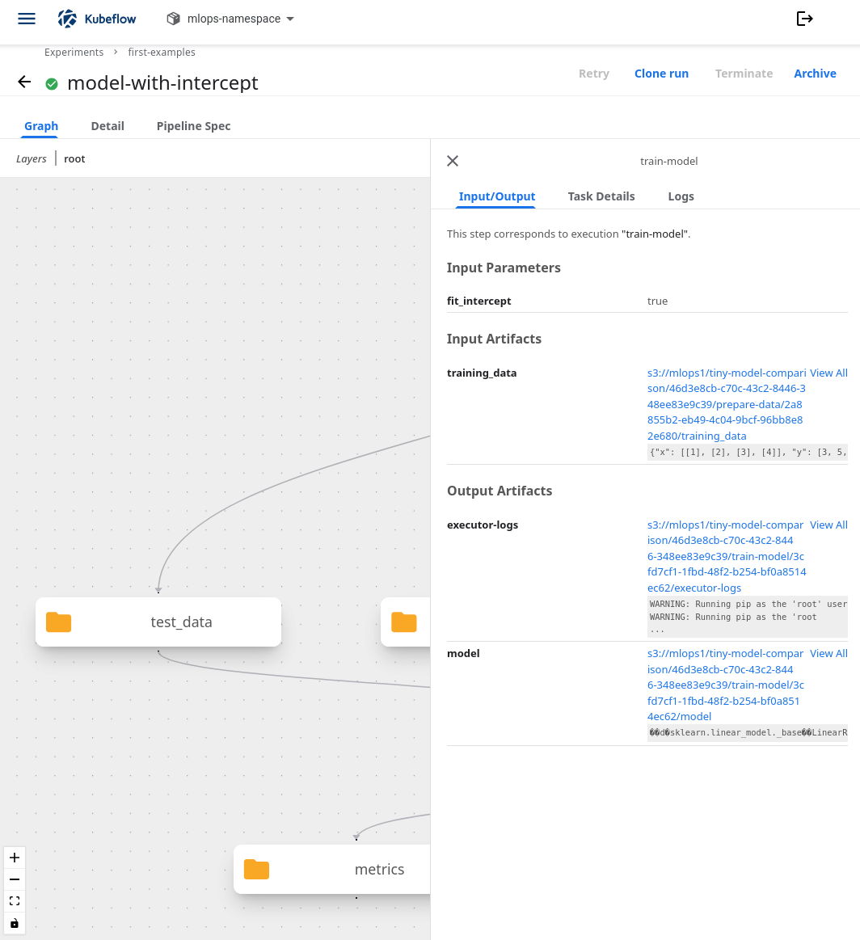Click View All for executor-logs
The image size is (860, 940).
(828, 525)
